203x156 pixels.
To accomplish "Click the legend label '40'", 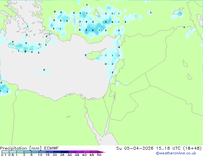I will coord(84,155).
